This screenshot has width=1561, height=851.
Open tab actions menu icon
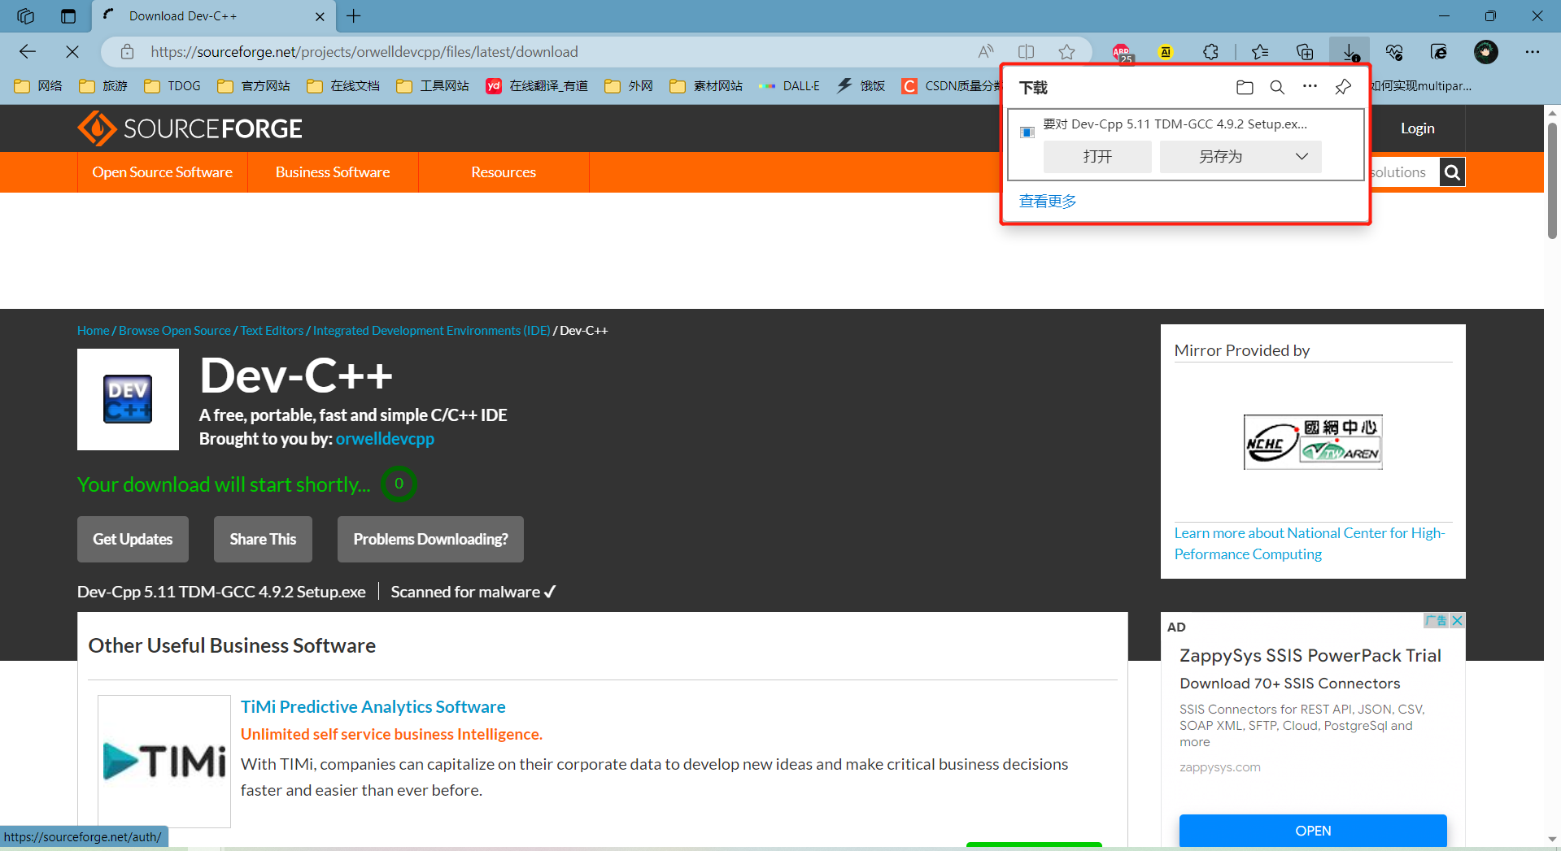(x=68, y=16)
